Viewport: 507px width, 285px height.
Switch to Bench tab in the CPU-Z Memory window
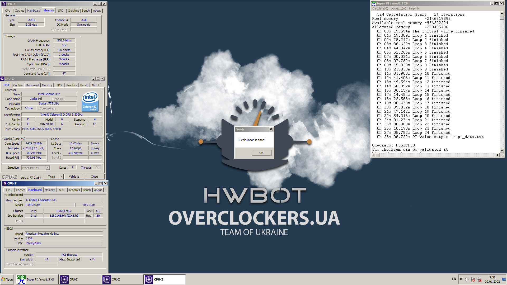(86, 11)
